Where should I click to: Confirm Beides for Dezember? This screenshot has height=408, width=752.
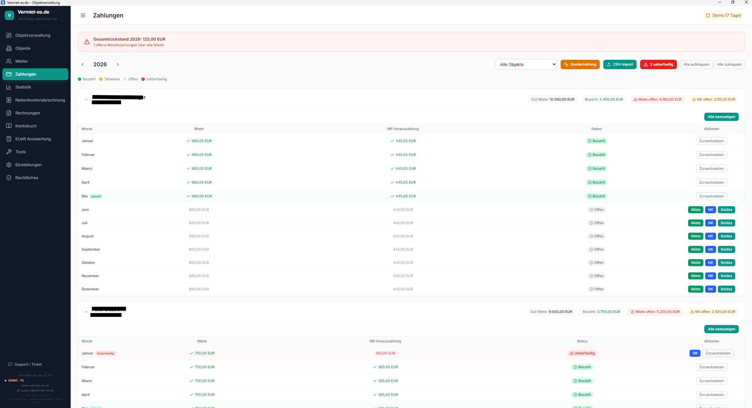coord(727,289)
